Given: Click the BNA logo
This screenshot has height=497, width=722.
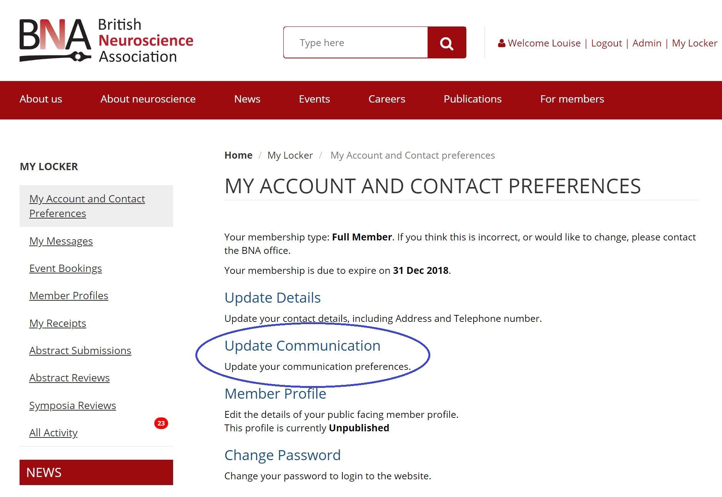Looking at the screenshot, I should (x=106, y=40).
